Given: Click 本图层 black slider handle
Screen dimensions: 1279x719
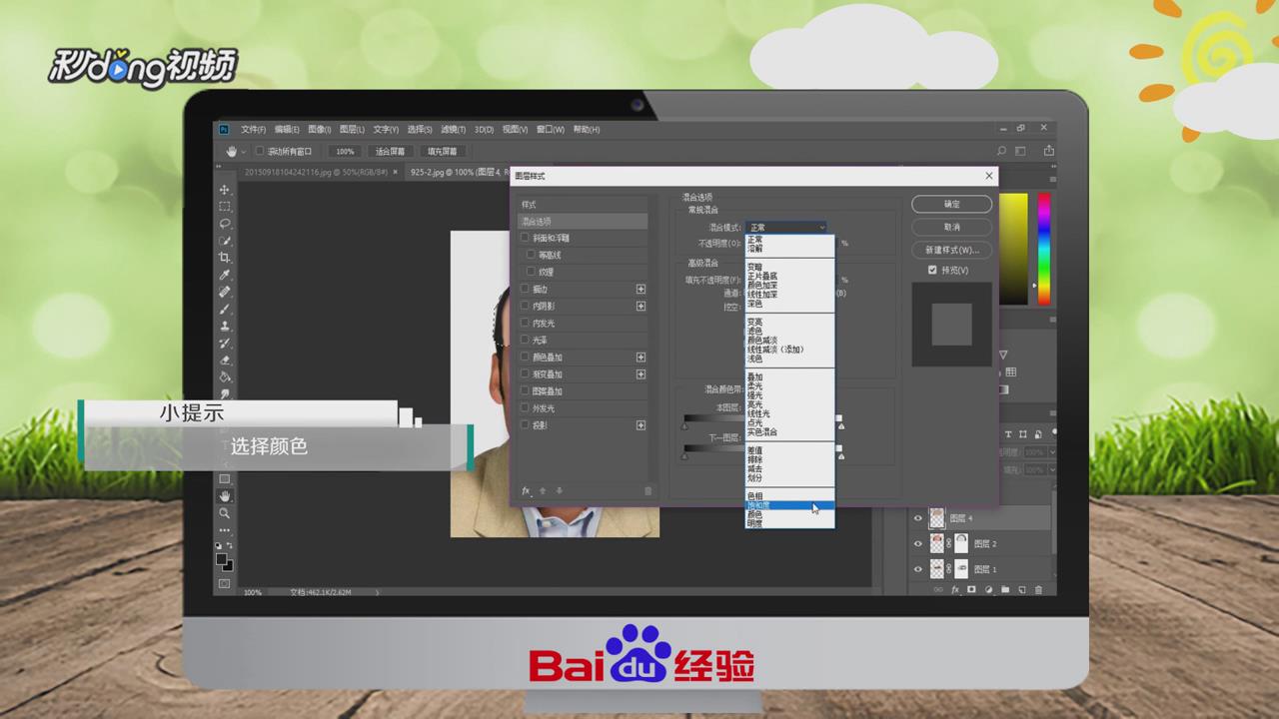Looking at the screenshot, I should click(684, 426).
